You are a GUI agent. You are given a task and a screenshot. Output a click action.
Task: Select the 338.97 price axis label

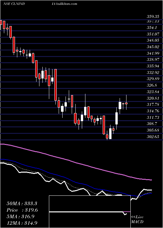point(153,60)
